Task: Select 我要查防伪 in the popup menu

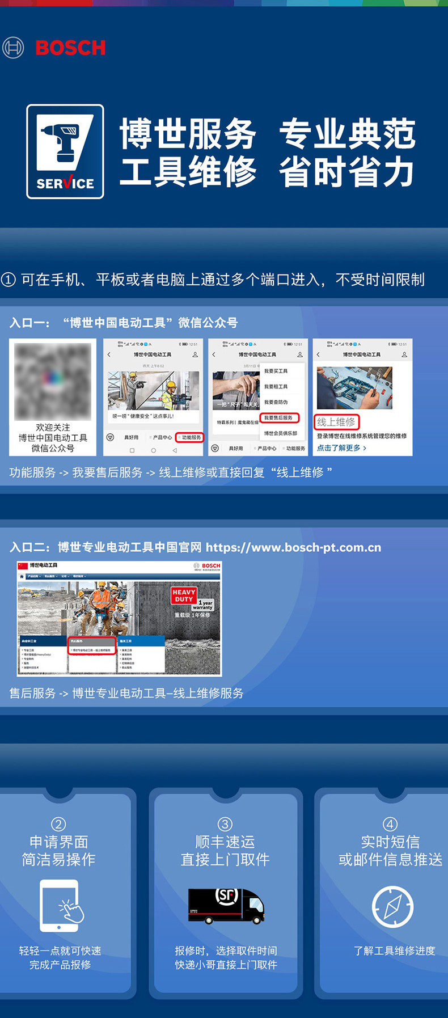Action: pos(276,402)
